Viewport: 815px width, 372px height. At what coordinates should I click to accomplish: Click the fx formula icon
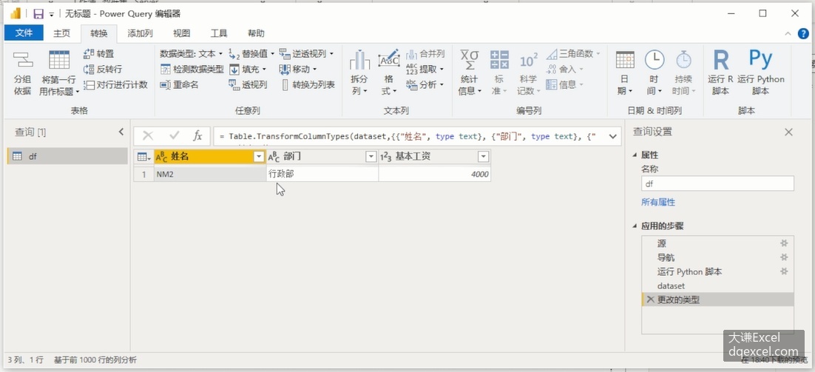(197, 136)
